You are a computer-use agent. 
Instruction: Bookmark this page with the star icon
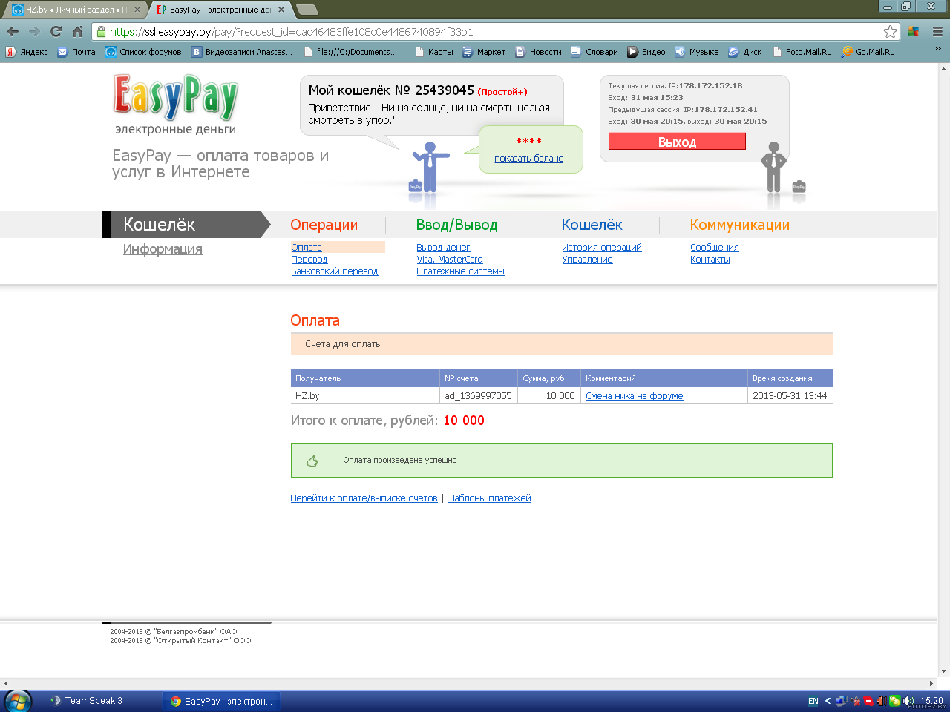(x=890, y=31)
